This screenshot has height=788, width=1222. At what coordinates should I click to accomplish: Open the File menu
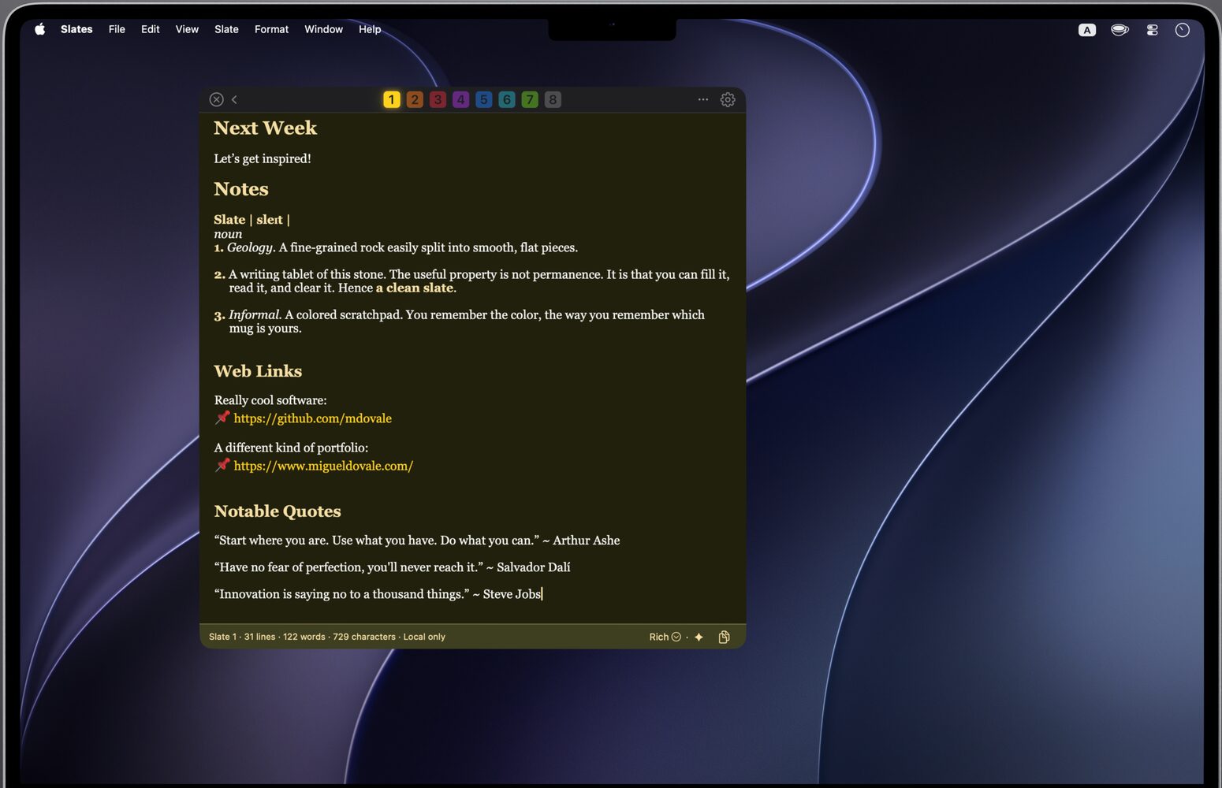coord(117,29)
